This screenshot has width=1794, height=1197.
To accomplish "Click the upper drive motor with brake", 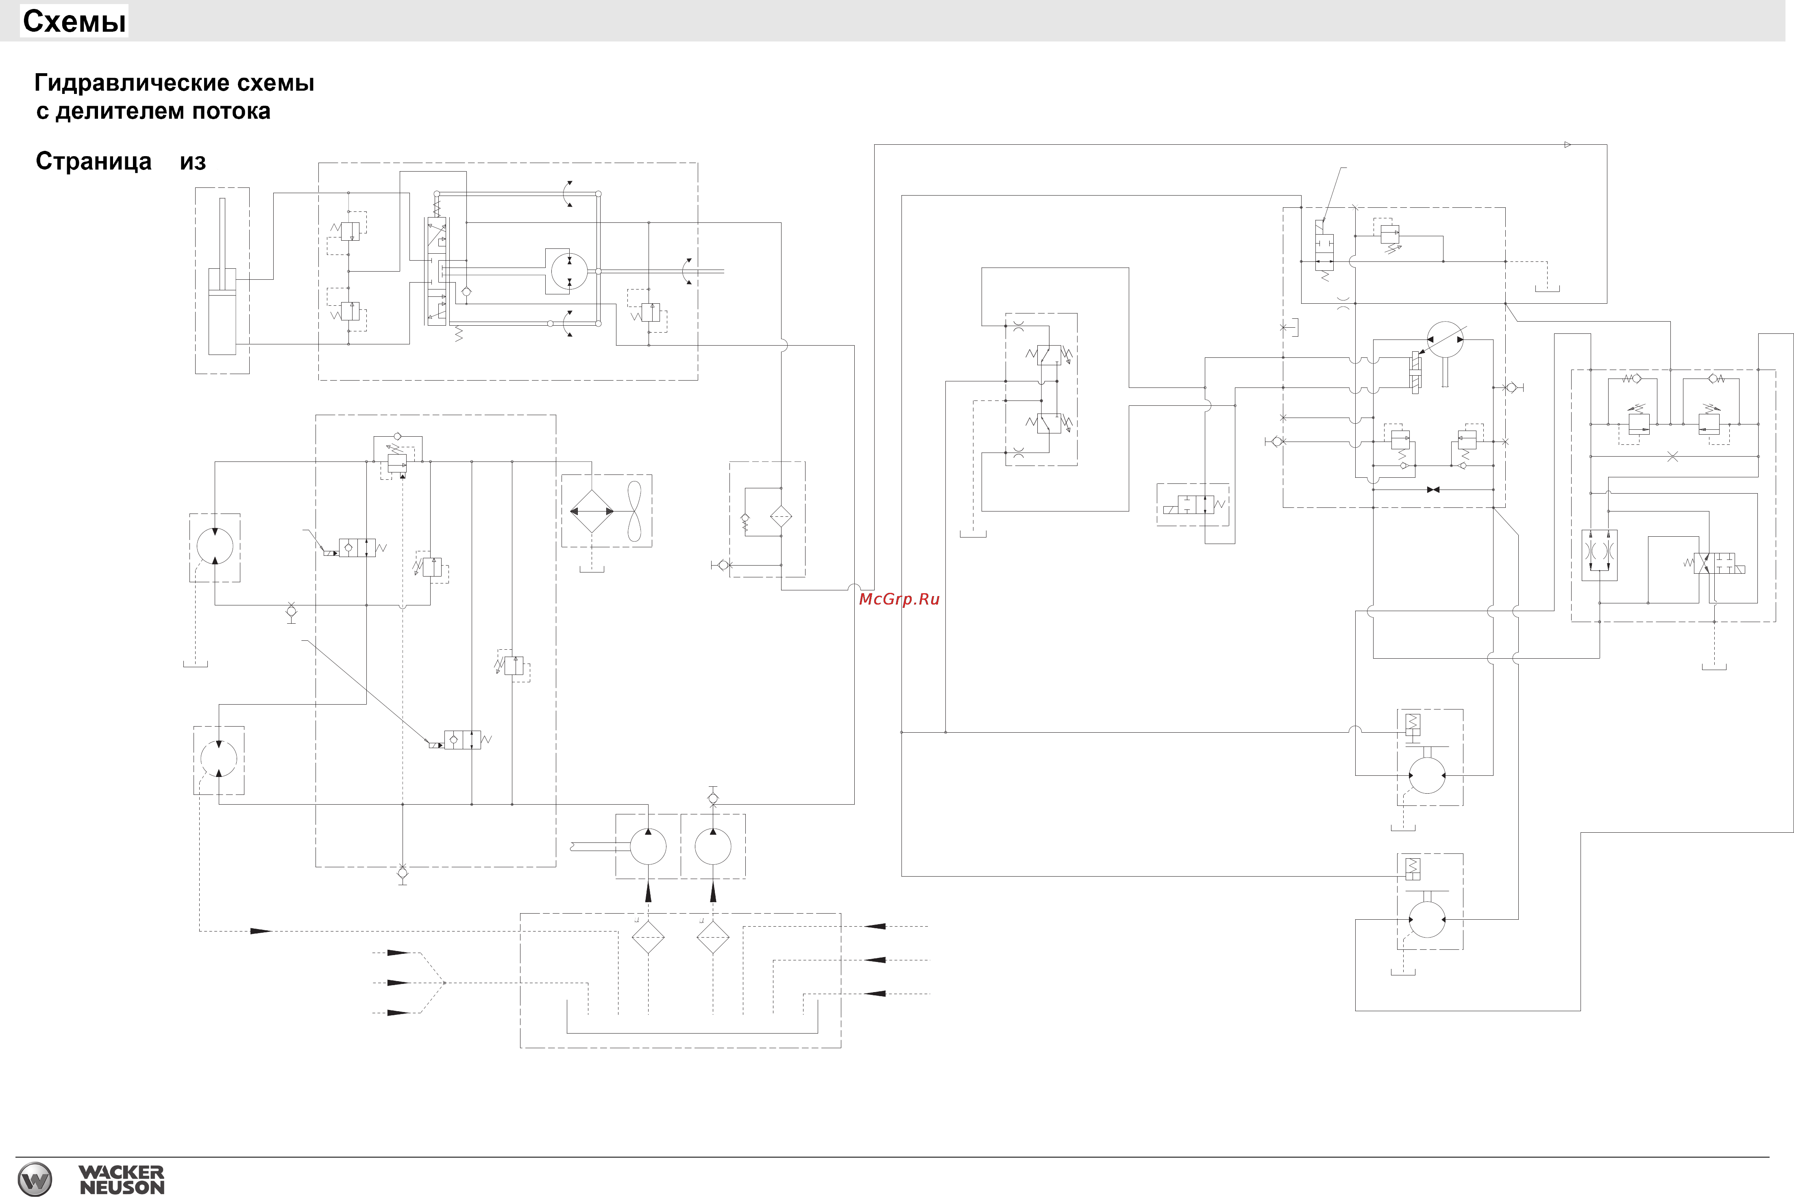I will (x=1427, y=775).
